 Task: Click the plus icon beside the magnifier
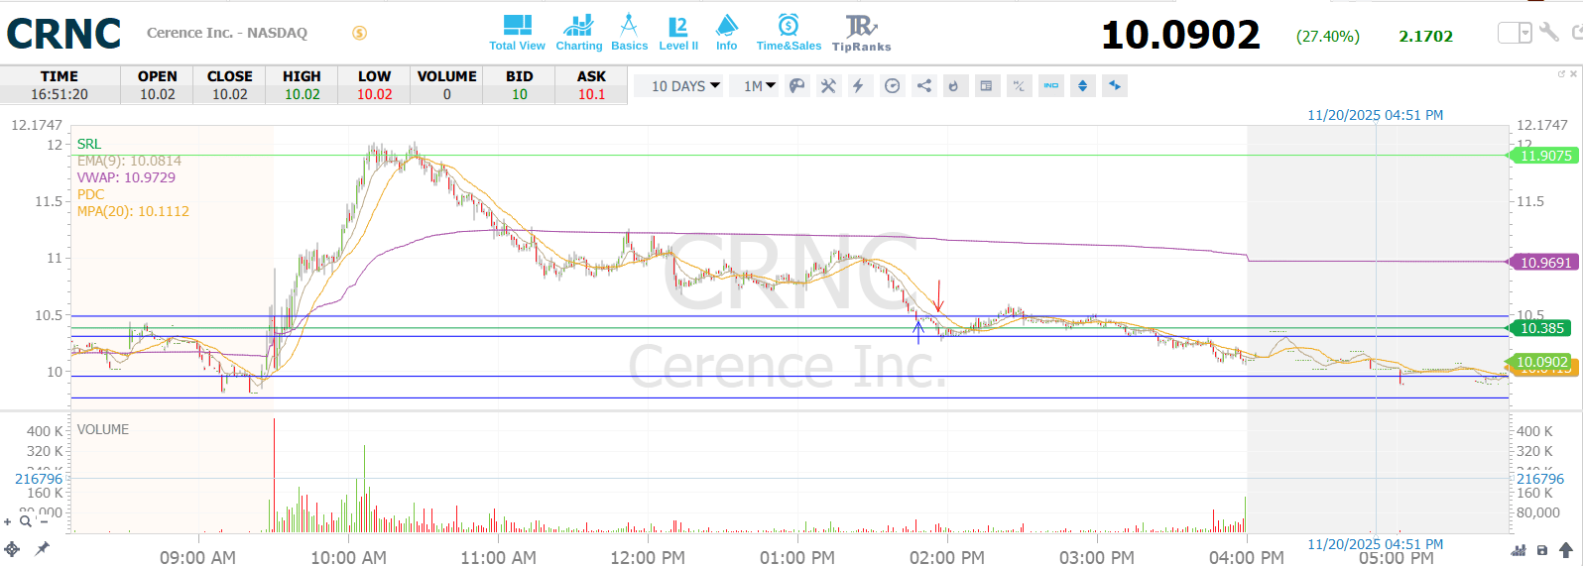[x=8, y=521]
